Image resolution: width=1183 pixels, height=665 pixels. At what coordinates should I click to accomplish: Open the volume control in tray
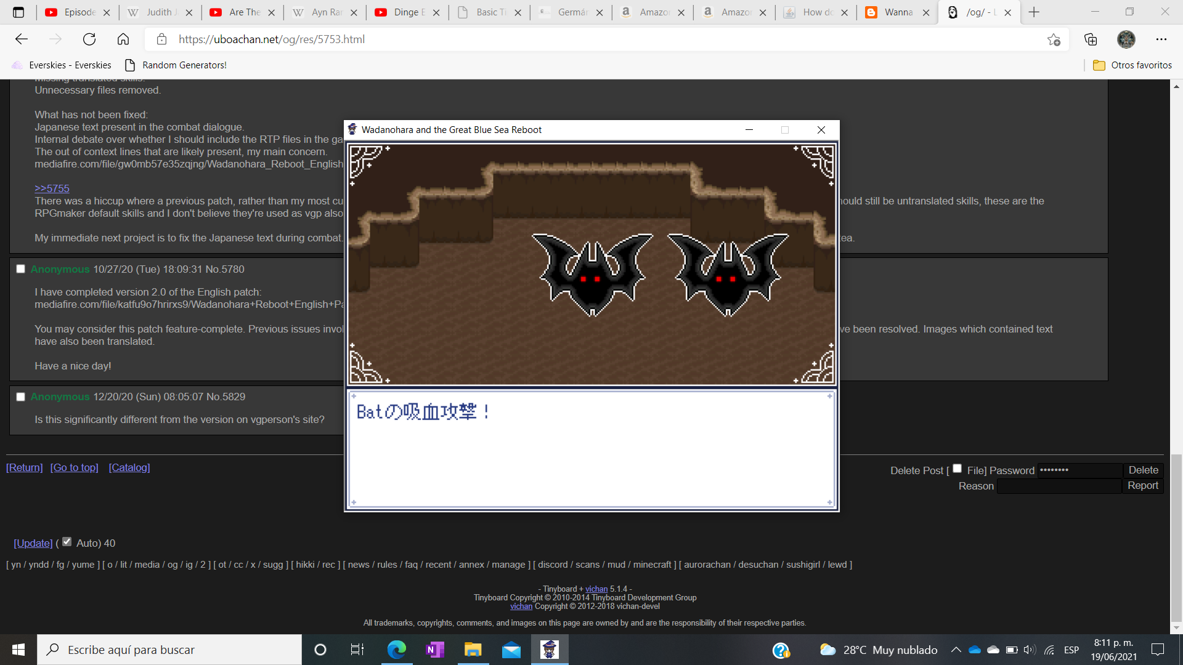1030,650
